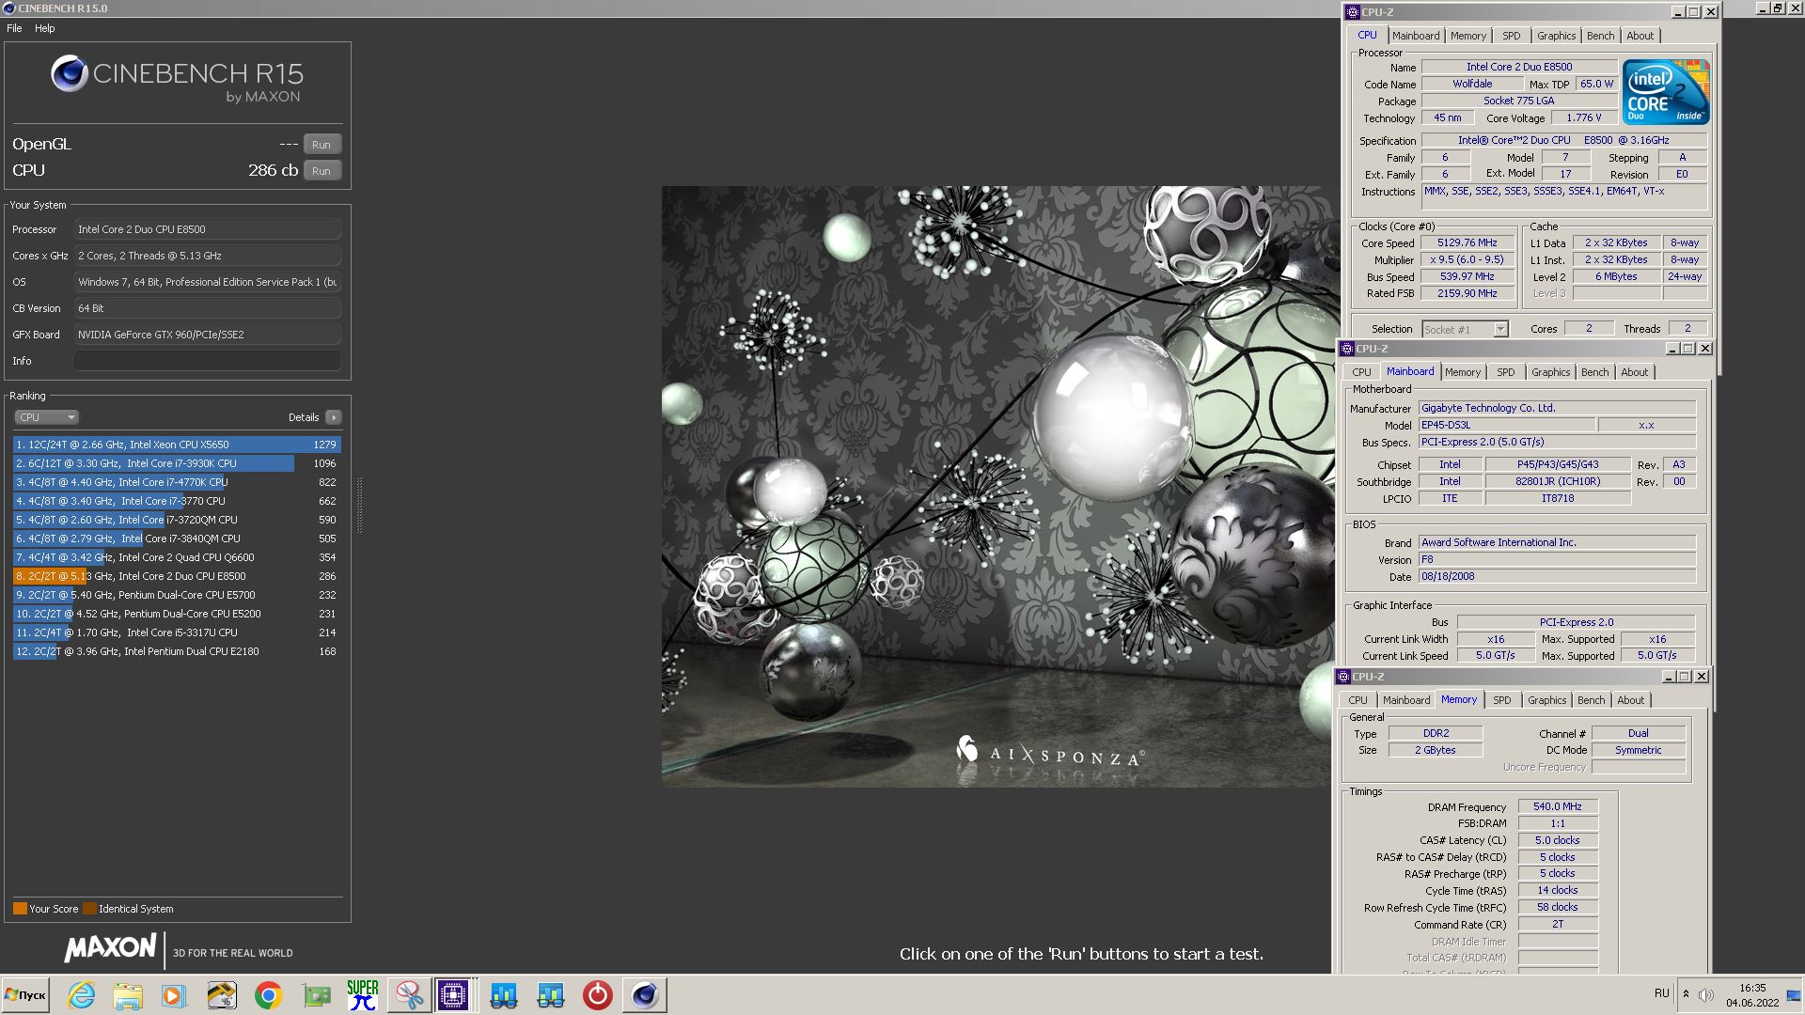Open Memory tab in top CPU-Z window
The width and height of the screenshot is (1805, 1015).
point(1468,36)
